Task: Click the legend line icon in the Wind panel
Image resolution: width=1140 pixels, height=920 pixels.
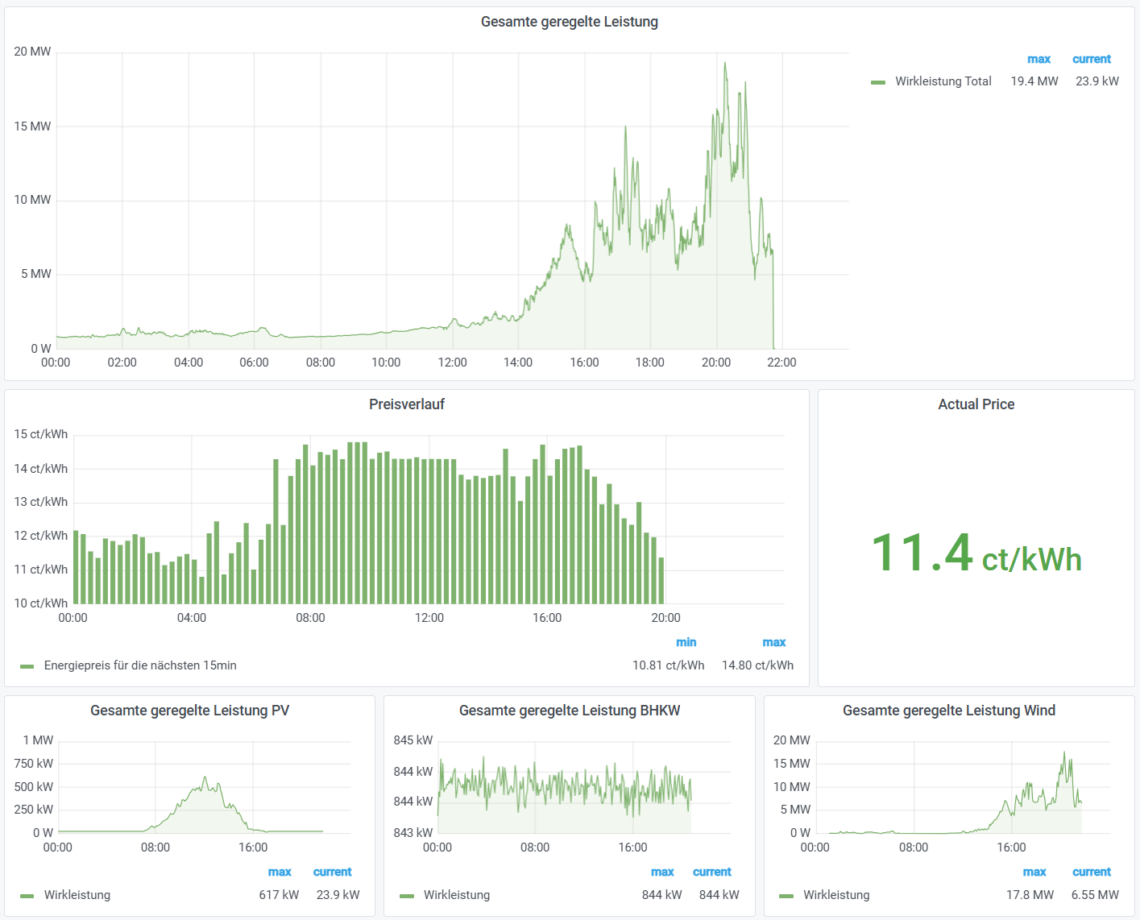Action: [786, 895]
